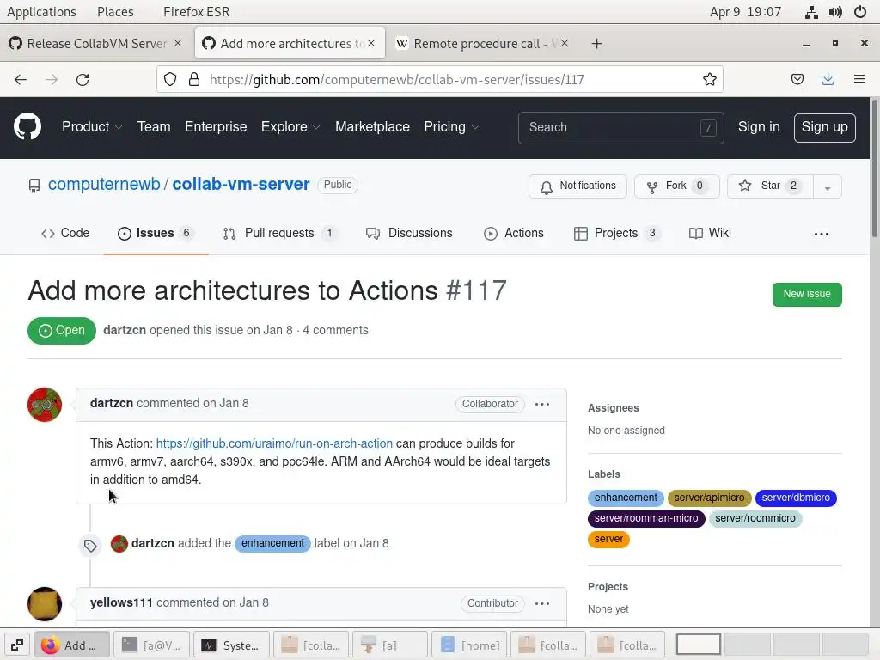Viewport: 880px width, 660px height.
Task: Open the computernewb owner link
Action: (104, 184)
